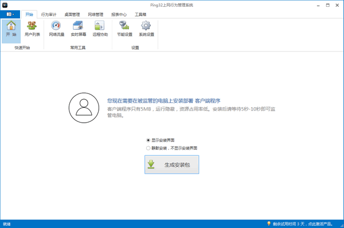344x228 pixels.
Task: Switch to the 行为审计 tab
Action: [49, 14]
